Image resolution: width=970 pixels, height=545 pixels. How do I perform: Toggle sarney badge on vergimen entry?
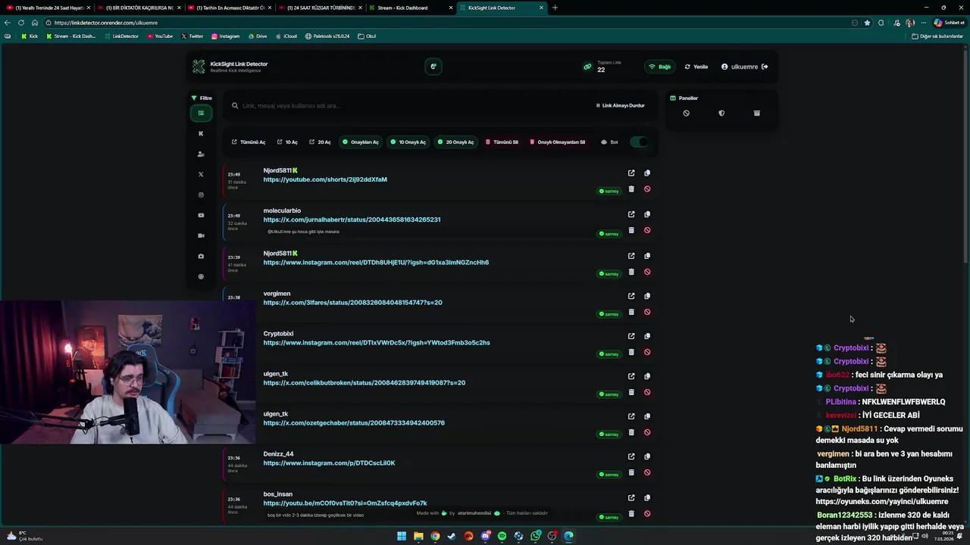tap(609, 314)
